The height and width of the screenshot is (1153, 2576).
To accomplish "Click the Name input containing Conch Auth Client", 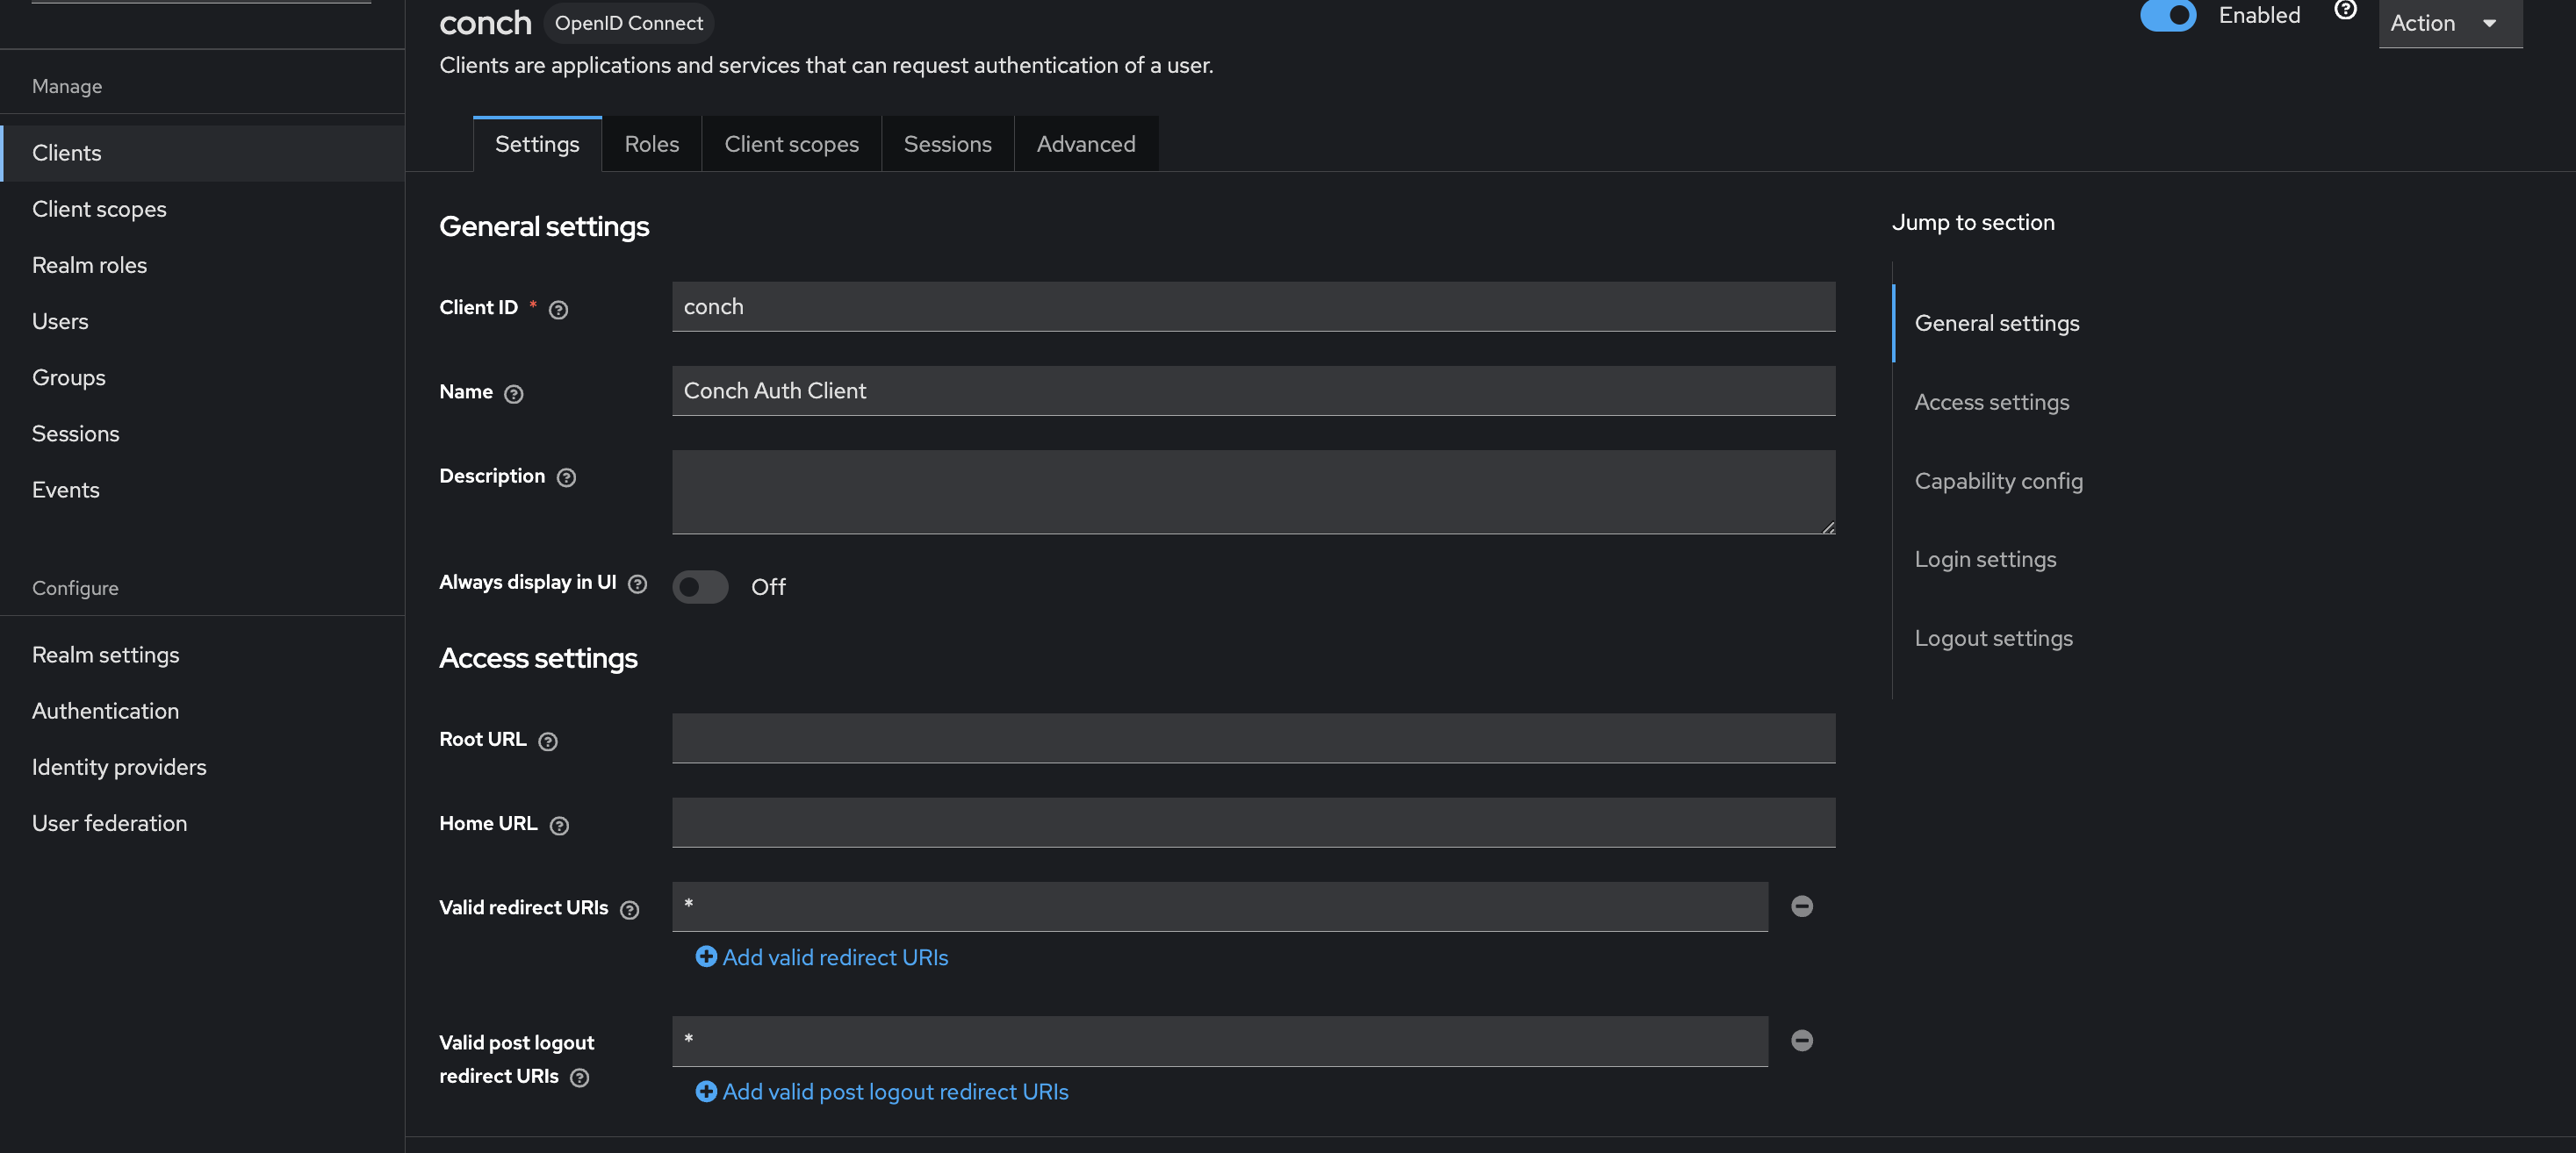I will pos(1253,390).
